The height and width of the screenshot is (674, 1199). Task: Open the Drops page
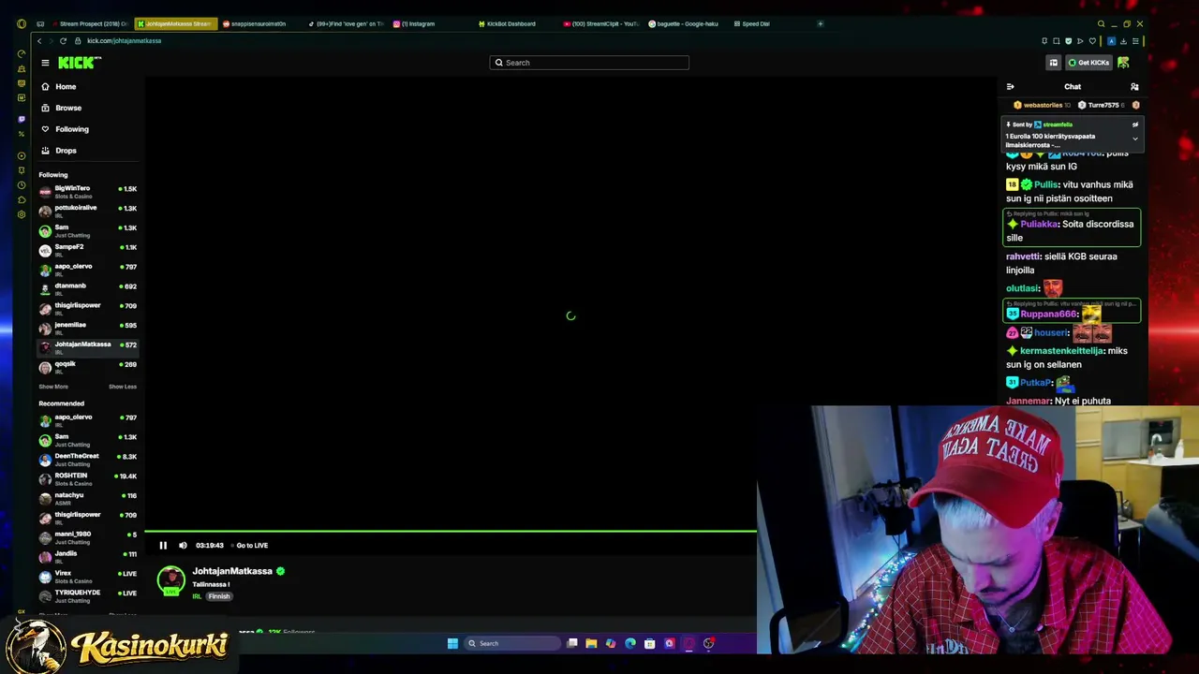pos(66,151)
